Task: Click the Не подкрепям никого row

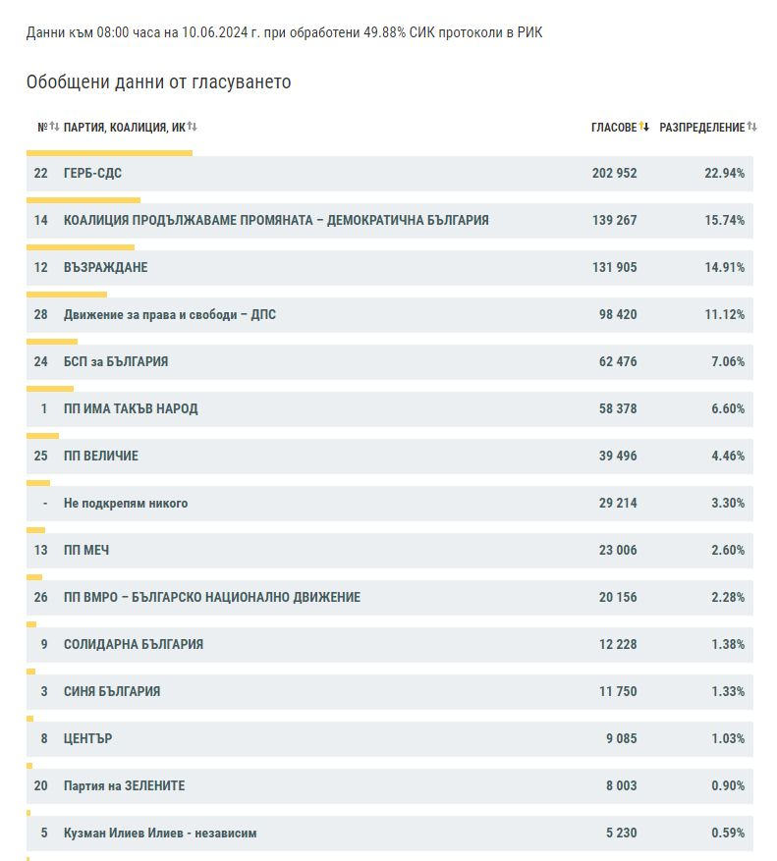Action: [390, 504]
